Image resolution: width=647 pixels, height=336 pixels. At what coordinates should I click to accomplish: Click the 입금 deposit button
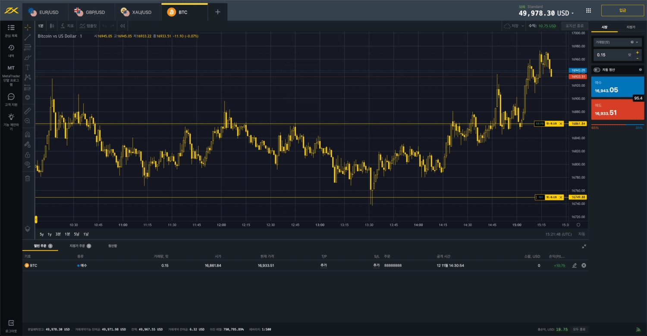[x=622, y=10]
